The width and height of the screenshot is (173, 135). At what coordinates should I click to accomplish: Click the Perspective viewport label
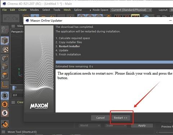(x=17, y=32)
